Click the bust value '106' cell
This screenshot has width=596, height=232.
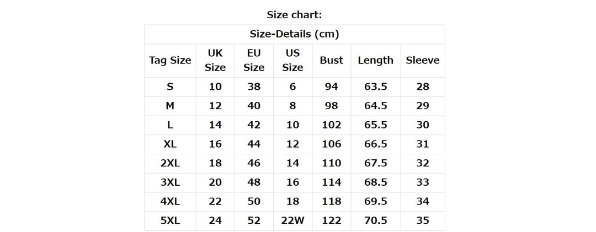click(x=331, y=144)
